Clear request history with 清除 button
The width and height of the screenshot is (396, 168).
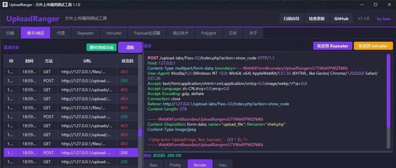130,47
